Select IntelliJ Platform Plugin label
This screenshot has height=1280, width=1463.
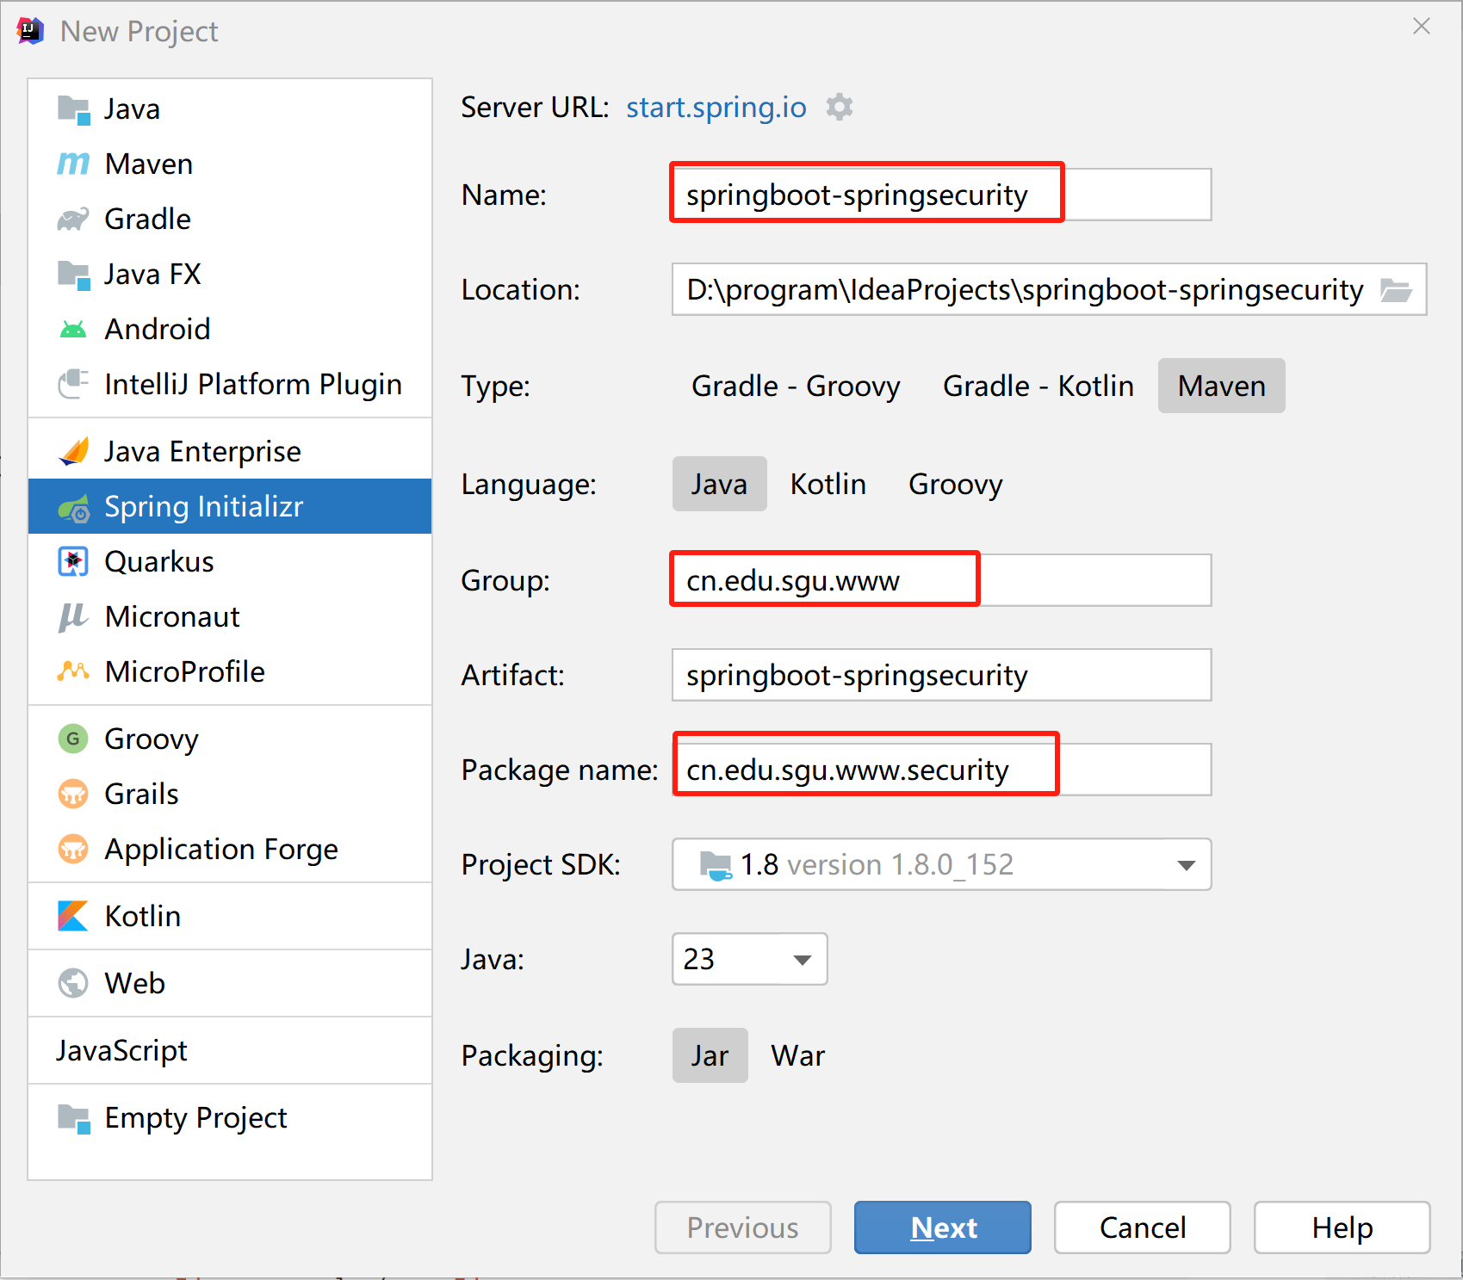[x=253, y=384]
